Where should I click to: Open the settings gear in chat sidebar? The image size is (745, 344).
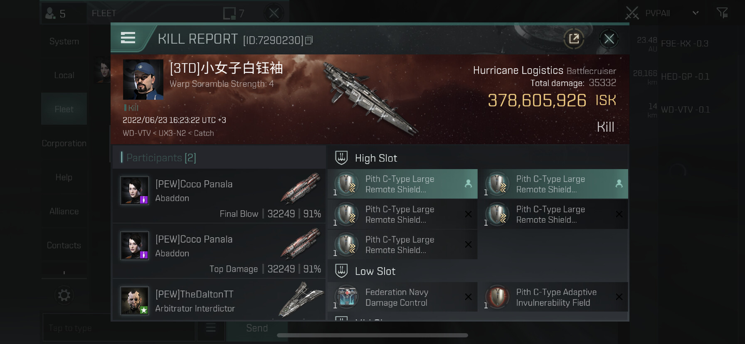point(64,295)
